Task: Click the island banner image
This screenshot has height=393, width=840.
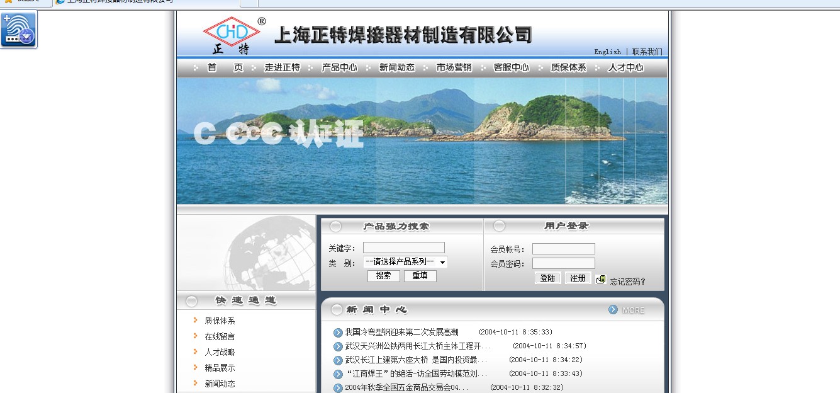Action: (422, 141)
